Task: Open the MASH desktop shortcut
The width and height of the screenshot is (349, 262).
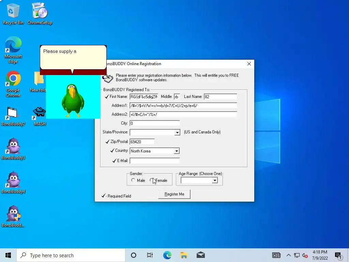Action: 40,116
